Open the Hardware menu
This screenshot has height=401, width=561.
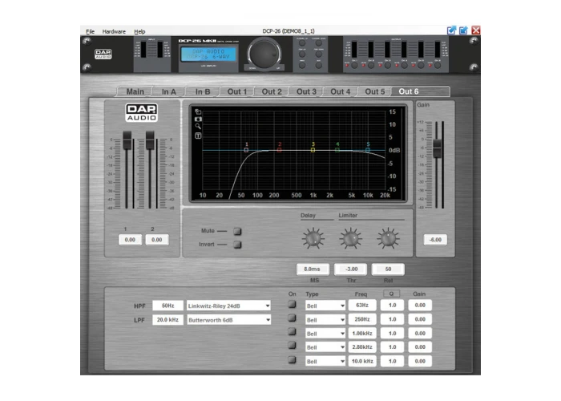point(114,31)
